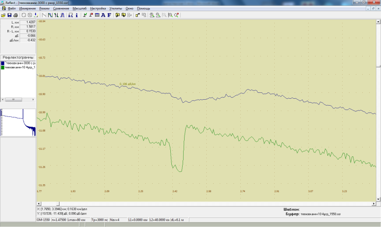The image size is (381, 227).
Task: Click the two-flag compare toolbar icon
Action: 70,15
